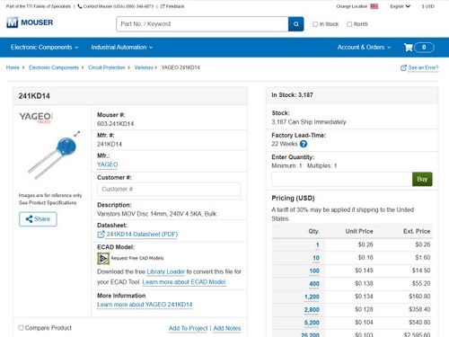Click the US flag location icon
Viewport: 449px width, 337px height.
click(374, 6)
